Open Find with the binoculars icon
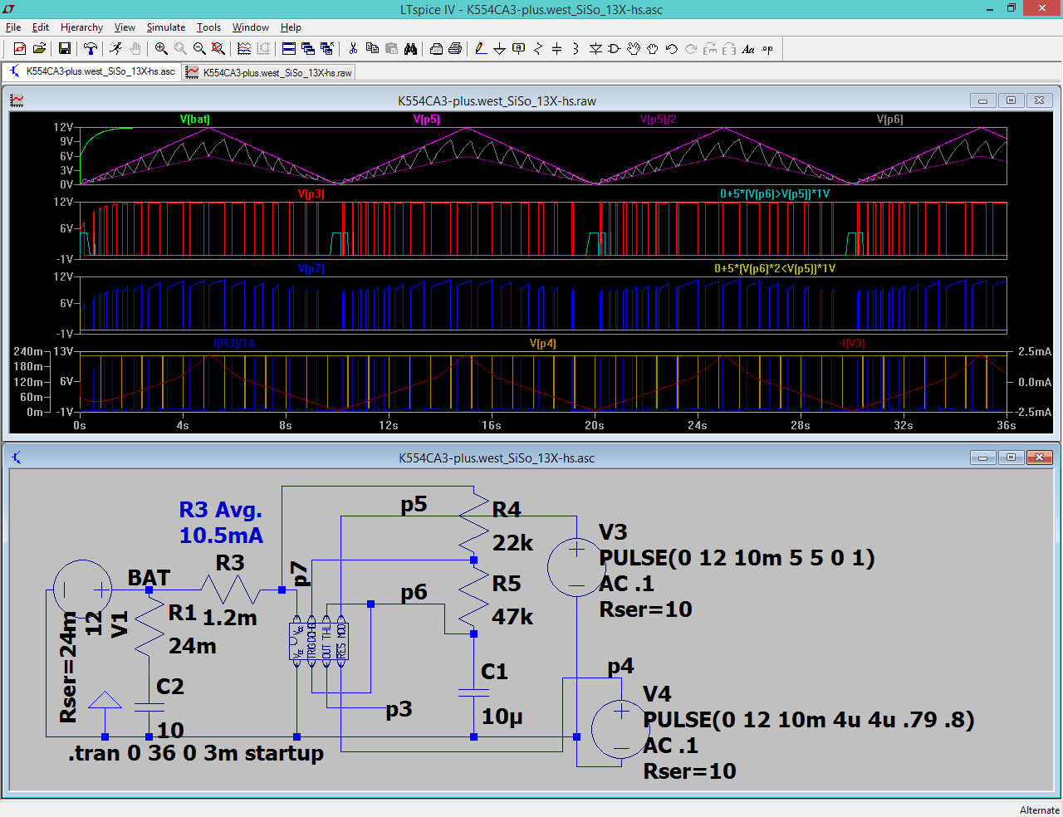1063x817 pixels. pos(410,49)
